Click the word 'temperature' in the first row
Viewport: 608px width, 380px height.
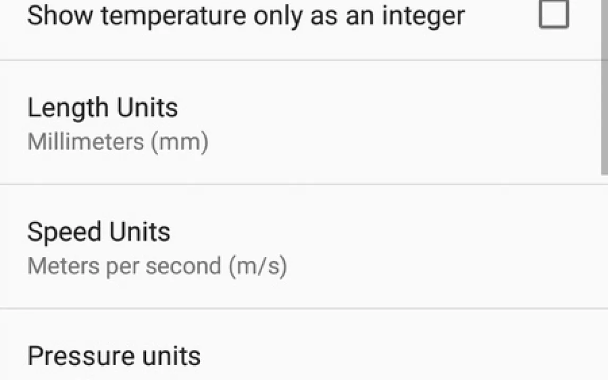tap(173, 16)
